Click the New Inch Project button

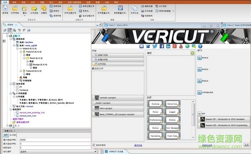(118, 55)
